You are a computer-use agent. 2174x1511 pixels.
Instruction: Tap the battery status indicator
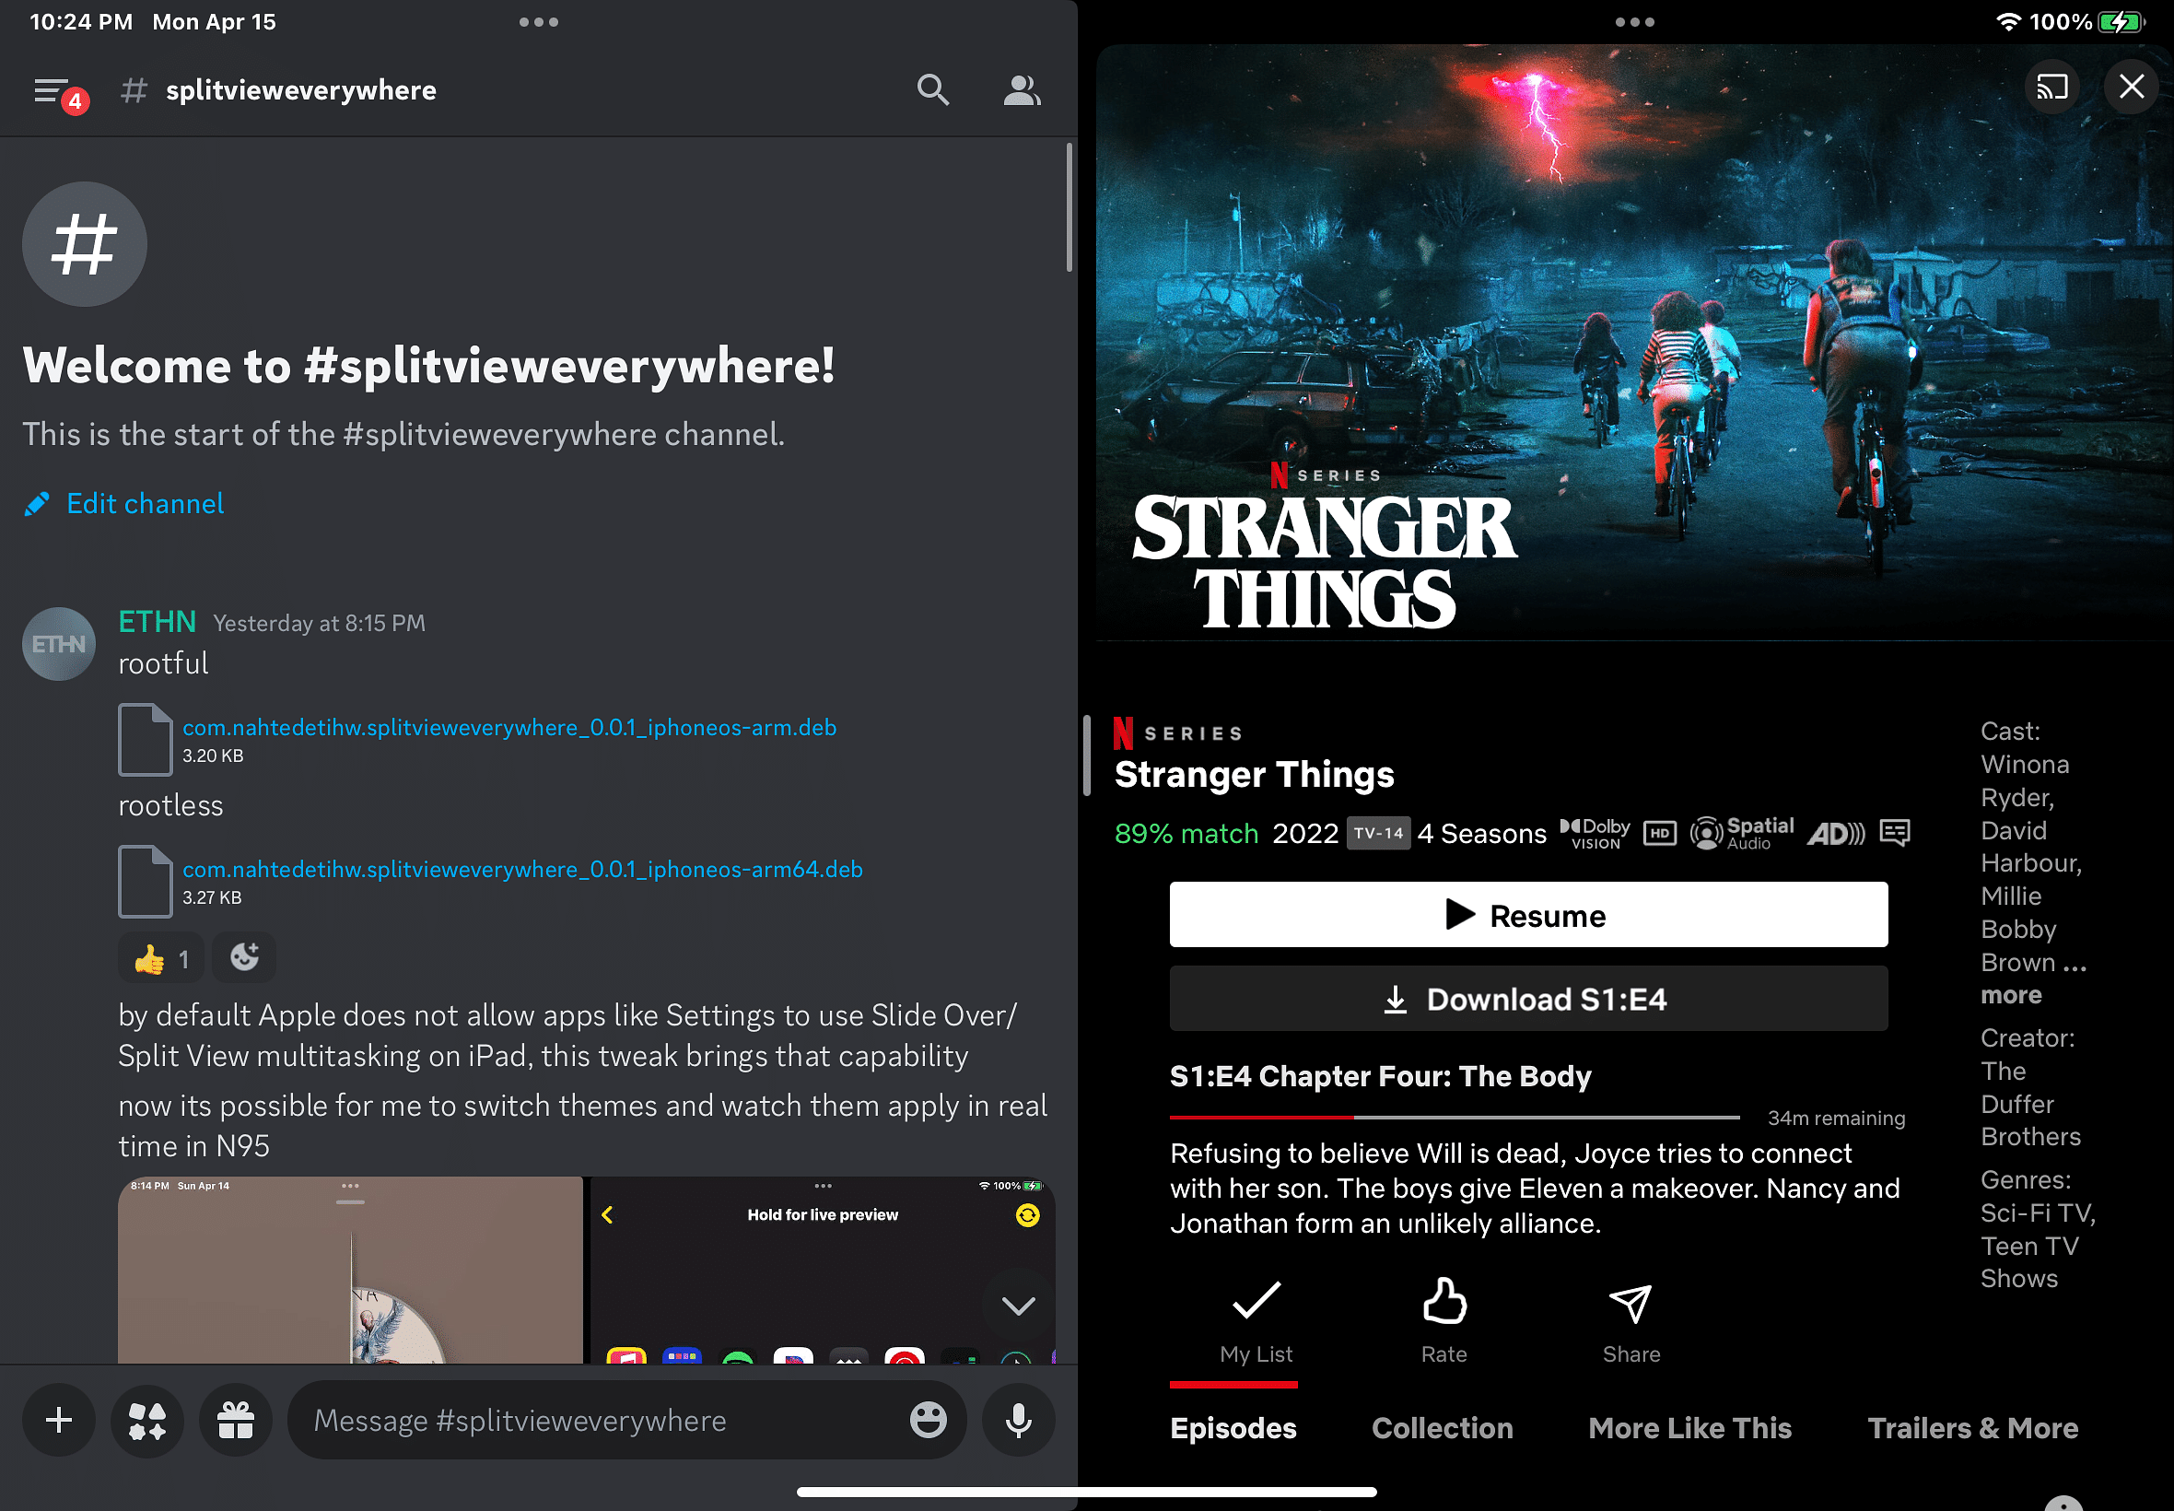pyautogui.click(x=2119, y=22)
